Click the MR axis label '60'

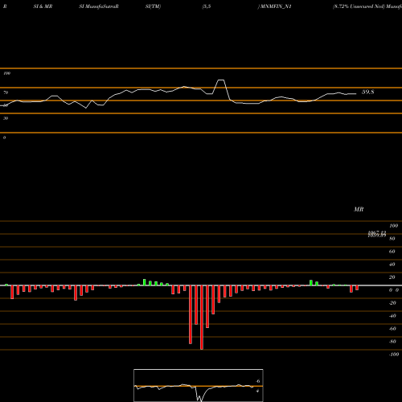click(x=392, y=252)
